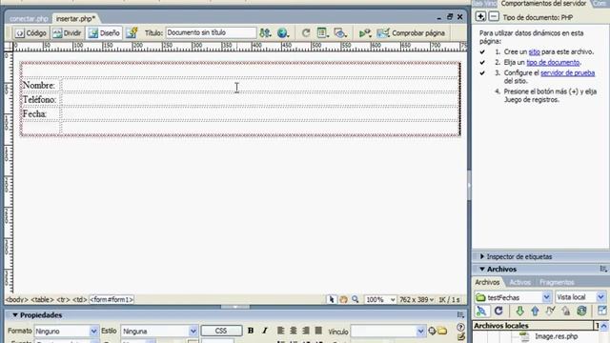
Task: Click the CSS button
Action: (221, 331)
